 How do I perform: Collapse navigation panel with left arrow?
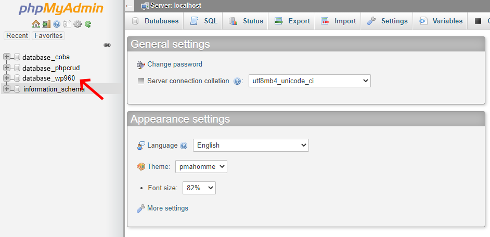[129, 6]
